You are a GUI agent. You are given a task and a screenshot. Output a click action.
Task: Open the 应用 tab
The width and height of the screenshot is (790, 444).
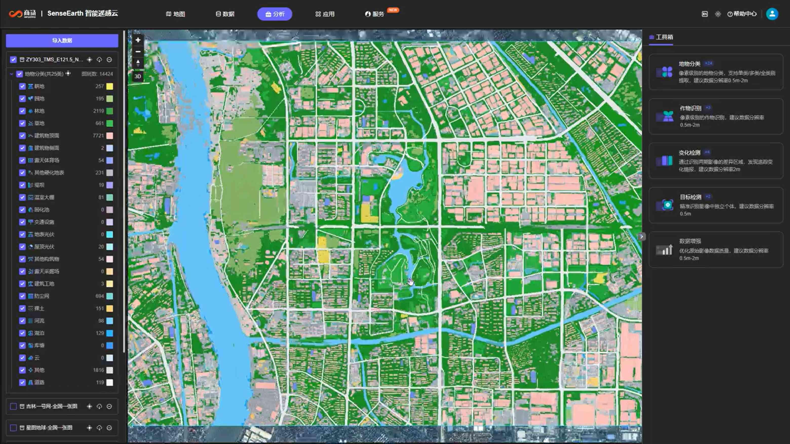point(325,14)
